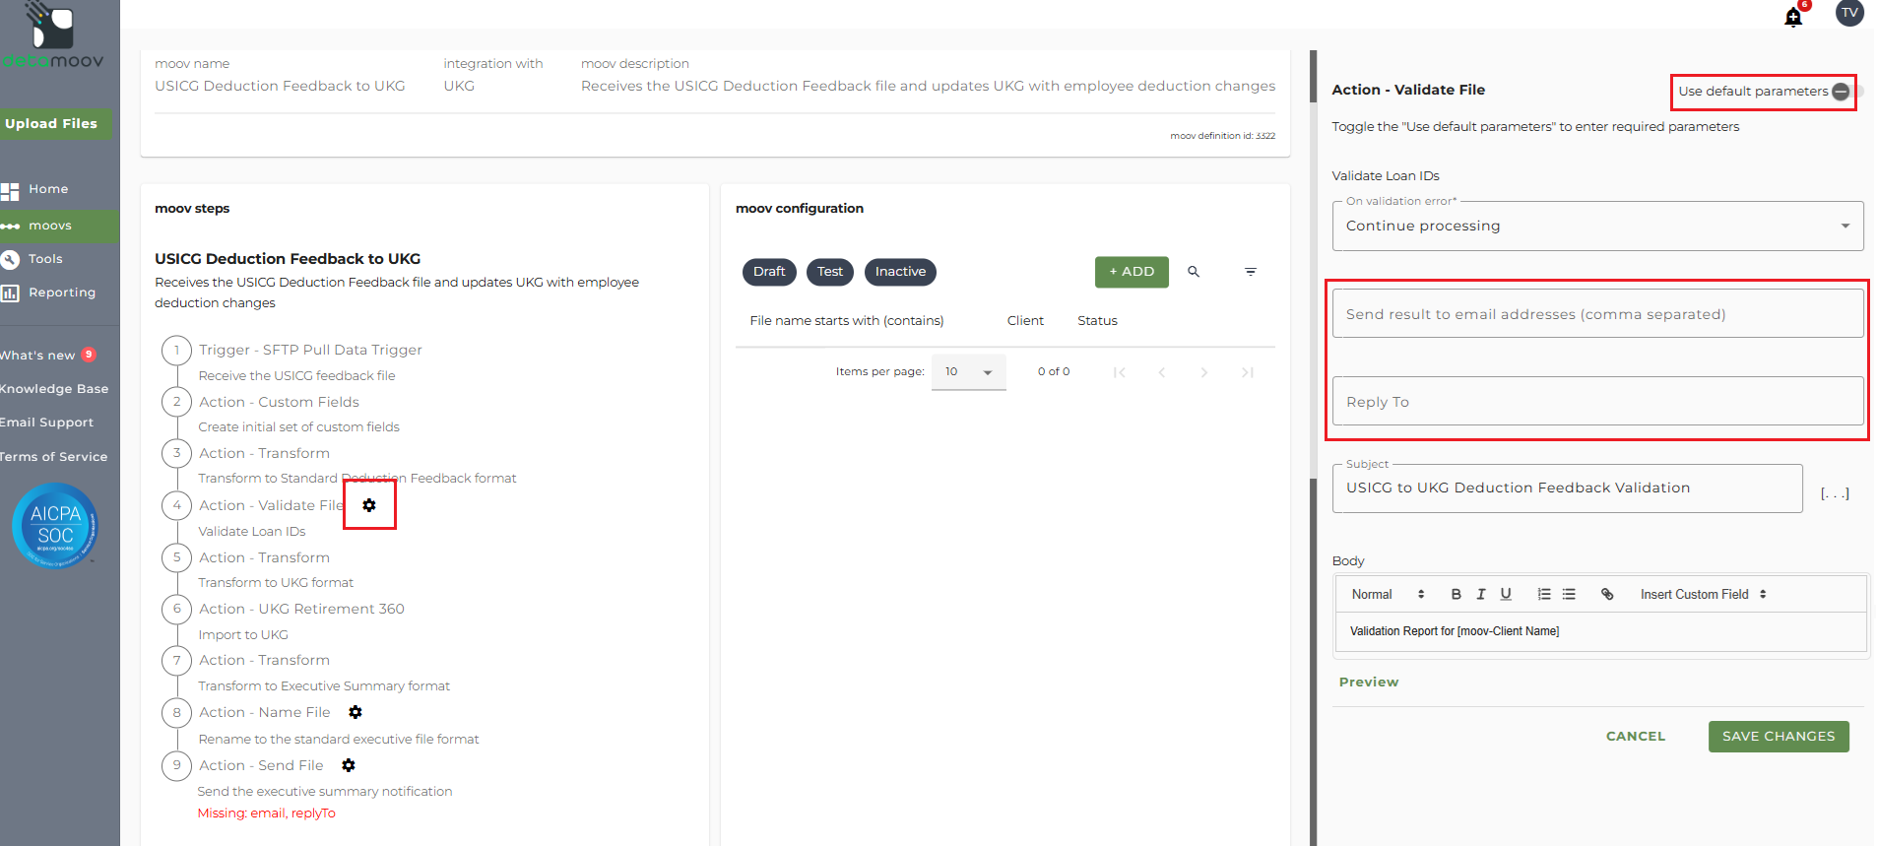
Task: Click the Subject input field
Action: click(1567, 488)
